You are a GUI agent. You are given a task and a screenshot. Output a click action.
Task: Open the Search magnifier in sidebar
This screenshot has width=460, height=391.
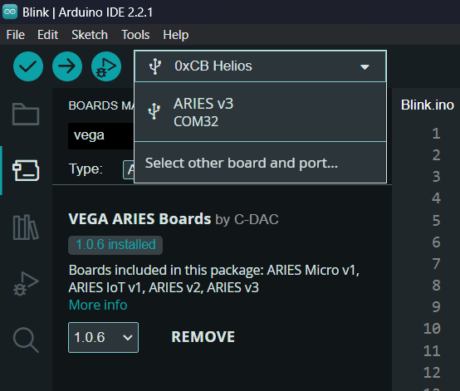(26, 340)
